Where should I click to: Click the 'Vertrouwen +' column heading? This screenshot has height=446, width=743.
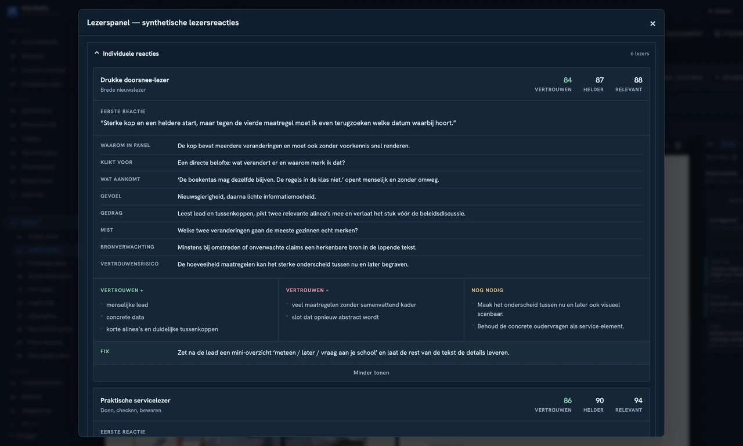[122, 290]
